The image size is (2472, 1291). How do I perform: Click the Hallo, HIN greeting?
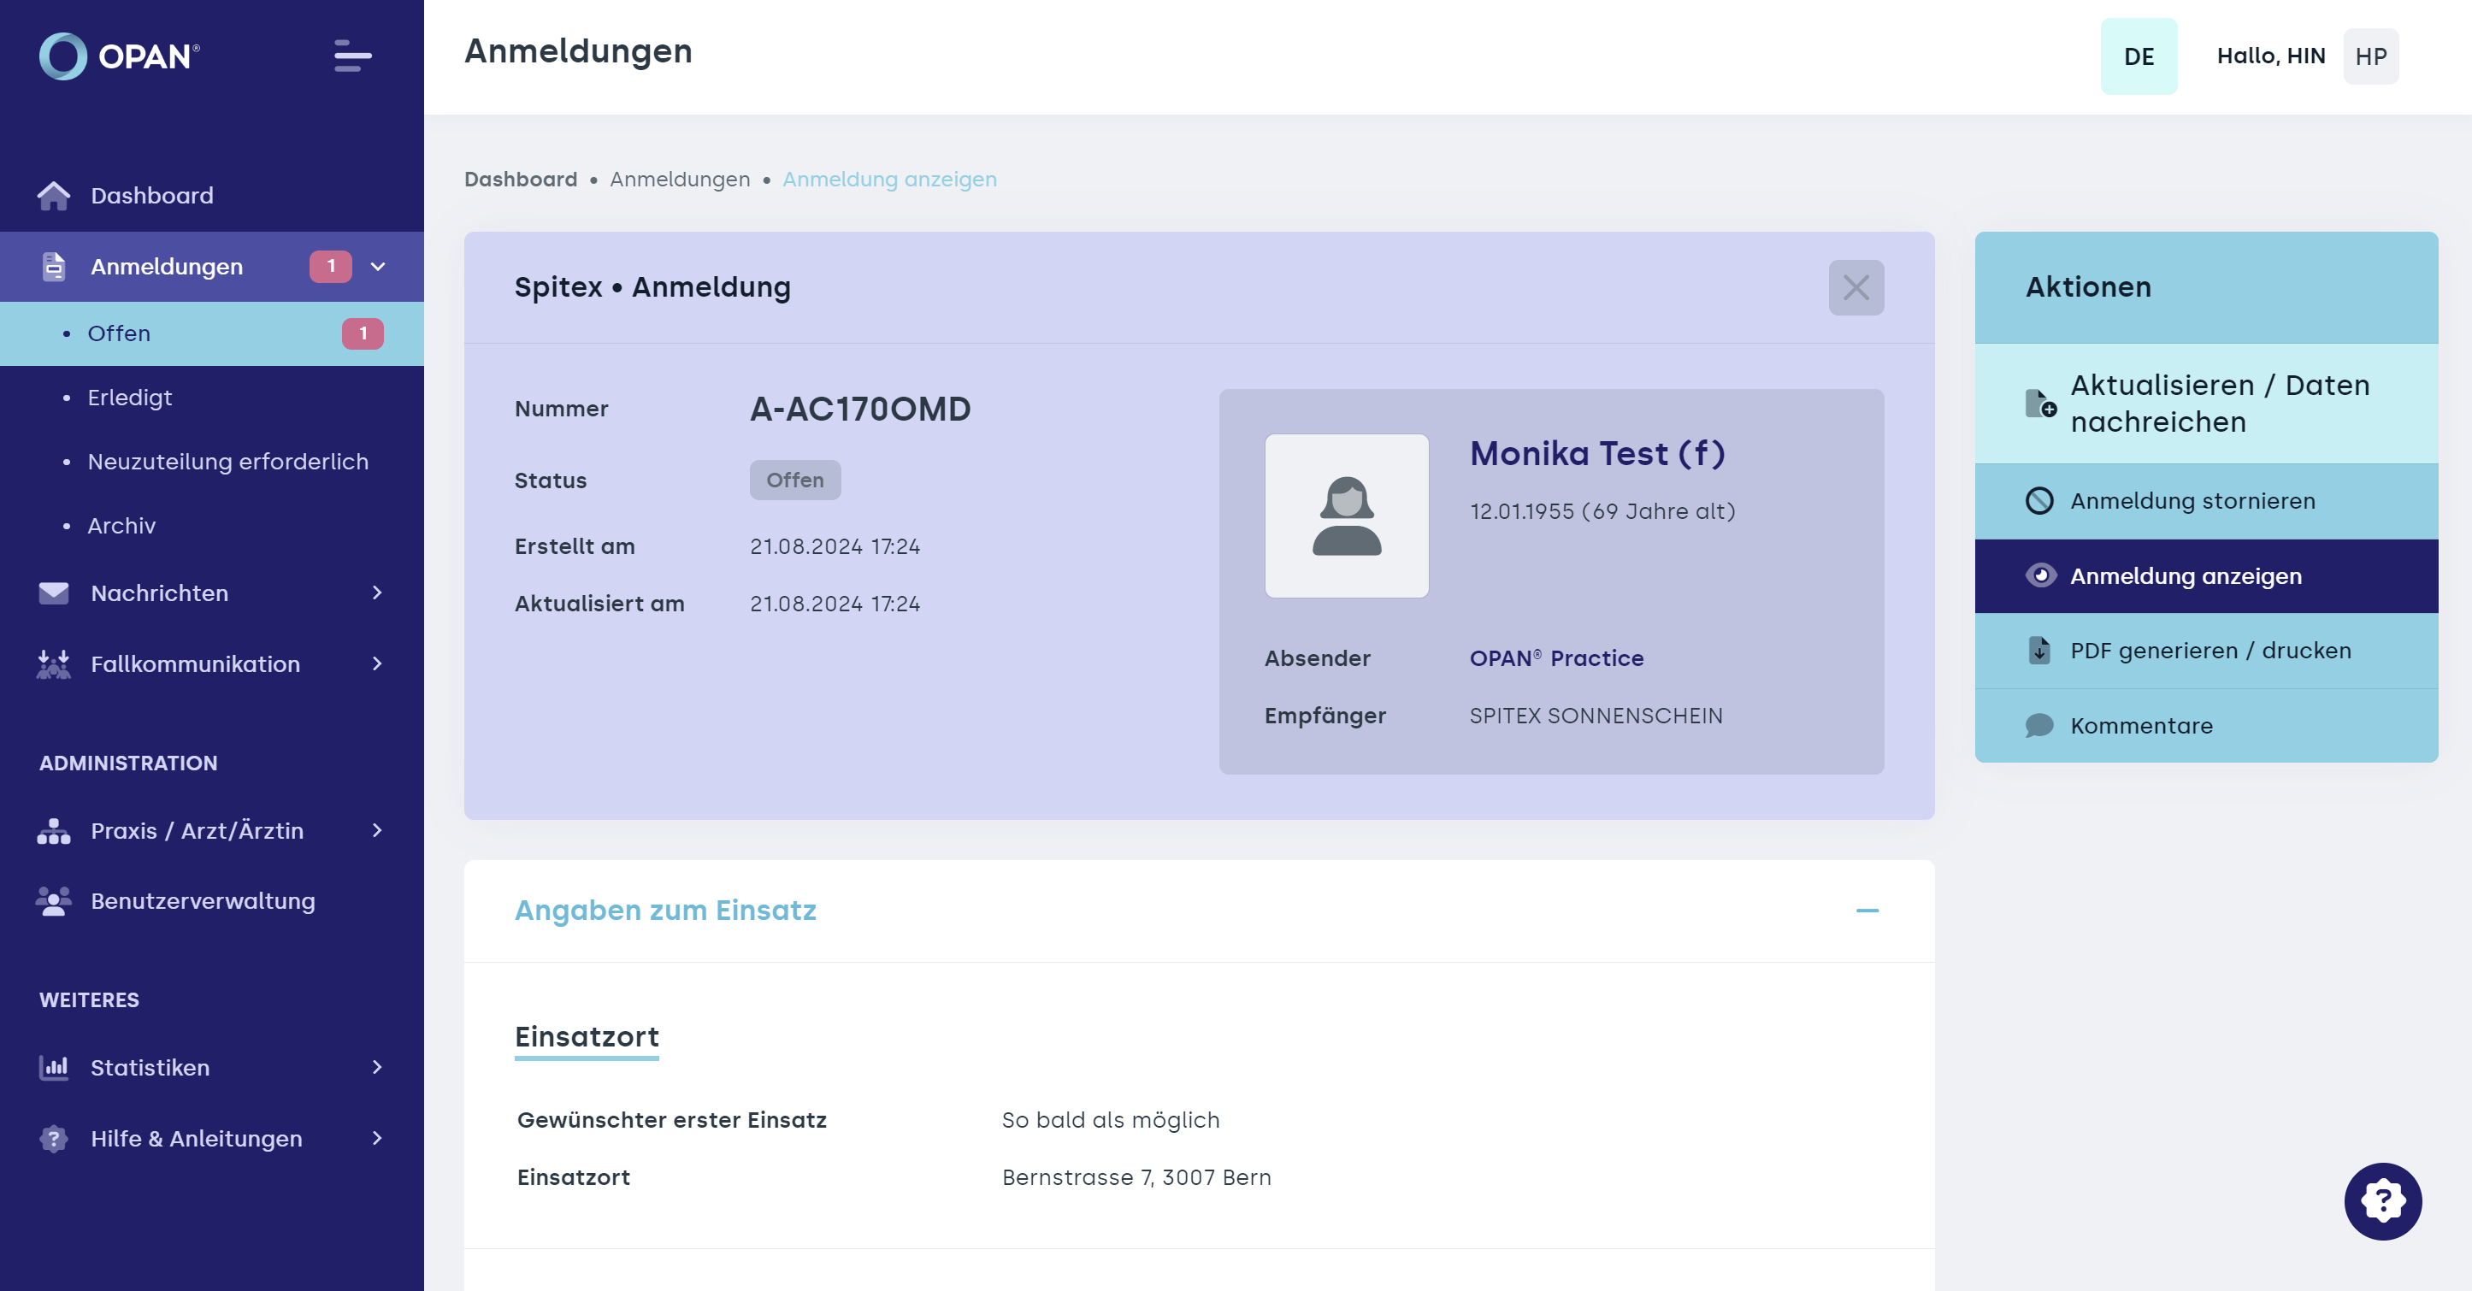pos(2270,56)
